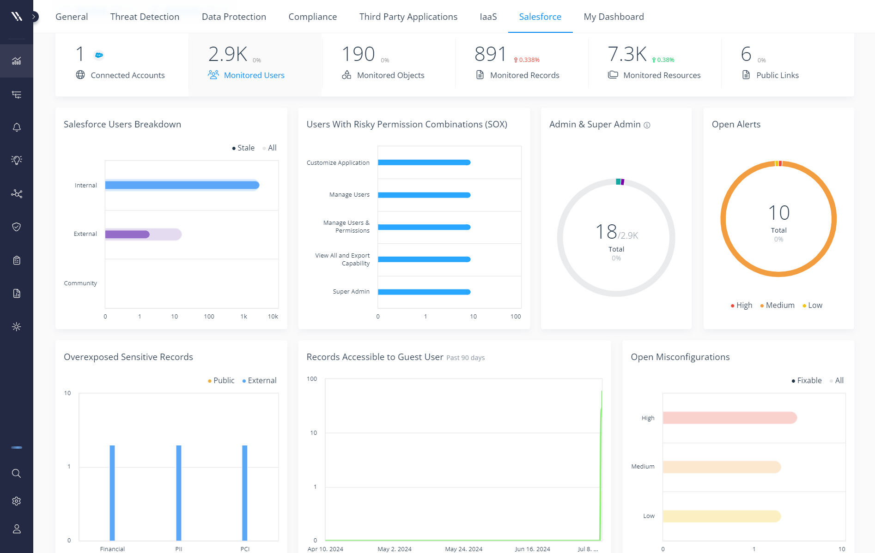The image size is (875, 553).
Task: Click the document icon by Monitored Records
Action: [480, 75]
